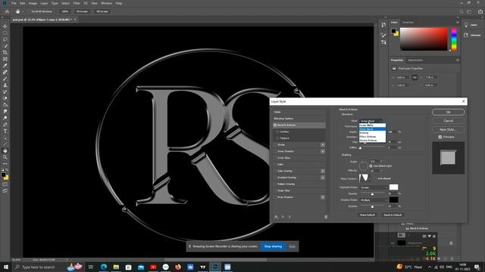Open the Brush Settings panel icon

coord(383,36)
